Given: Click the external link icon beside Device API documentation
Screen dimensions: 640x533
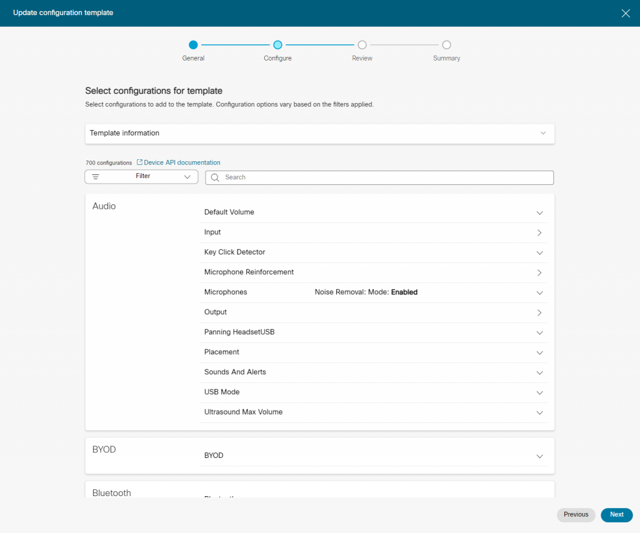Looking at the screenshot, I should click(139, 162).
